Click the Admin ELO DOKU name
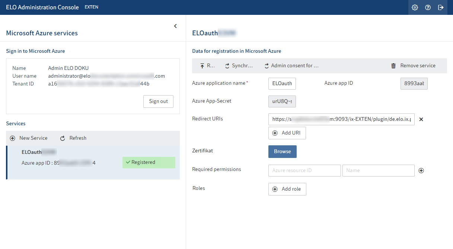The height and width of the screenshot is (249, 453). click(x=68, y=68)
